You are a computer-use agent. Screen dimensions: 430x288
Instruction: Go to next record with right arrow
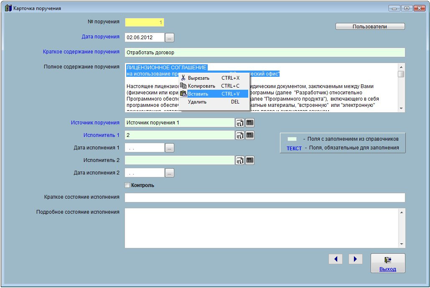point(355,259)
